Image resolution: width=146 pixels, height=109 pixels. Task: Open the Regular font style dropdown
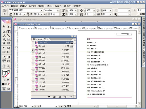(58, 10)
